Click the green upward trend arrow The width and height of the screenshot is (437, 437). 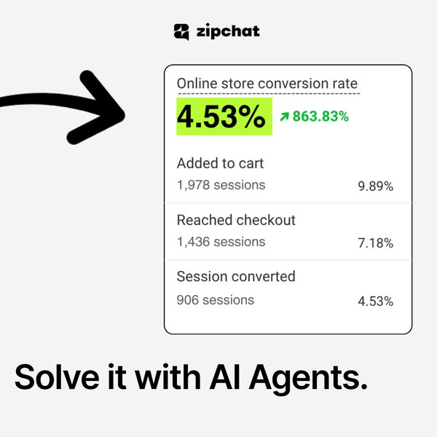click(283, 117)
